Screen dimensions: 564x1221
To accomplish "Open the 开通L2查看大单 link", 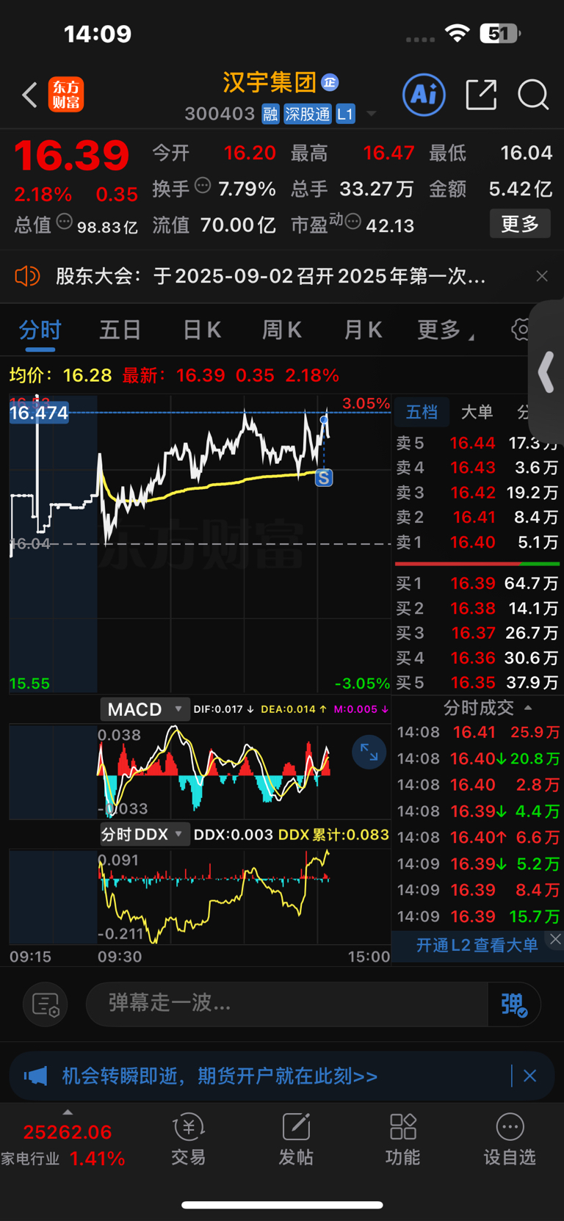I will 477,945.
